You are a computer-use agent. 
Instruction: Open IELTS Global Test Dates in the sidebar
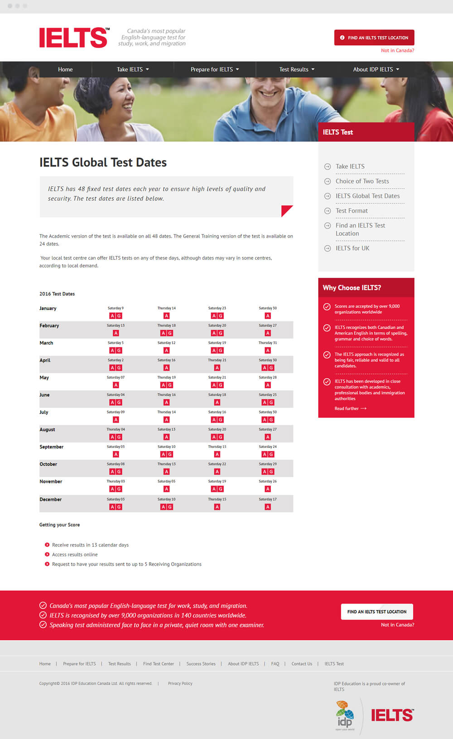coord(367,196)
